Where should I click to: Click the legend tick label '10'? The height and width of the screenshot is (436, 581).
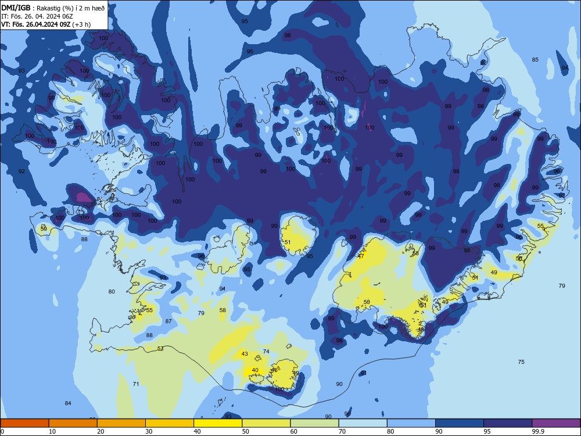(x=52, y=431)
